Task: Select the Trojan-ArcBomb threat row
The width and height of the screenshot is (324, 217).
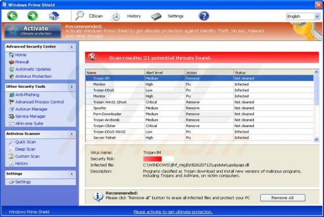Action: coord(200,120)
